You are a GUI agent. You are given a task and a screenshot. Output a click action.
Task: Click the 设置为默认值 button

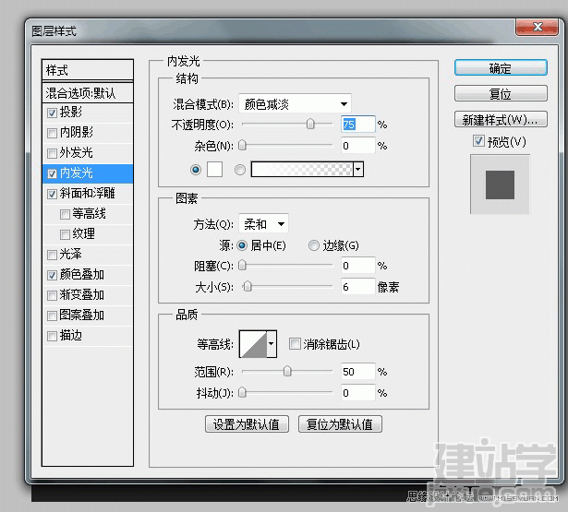pyautogui.click(x=247, y=423)
